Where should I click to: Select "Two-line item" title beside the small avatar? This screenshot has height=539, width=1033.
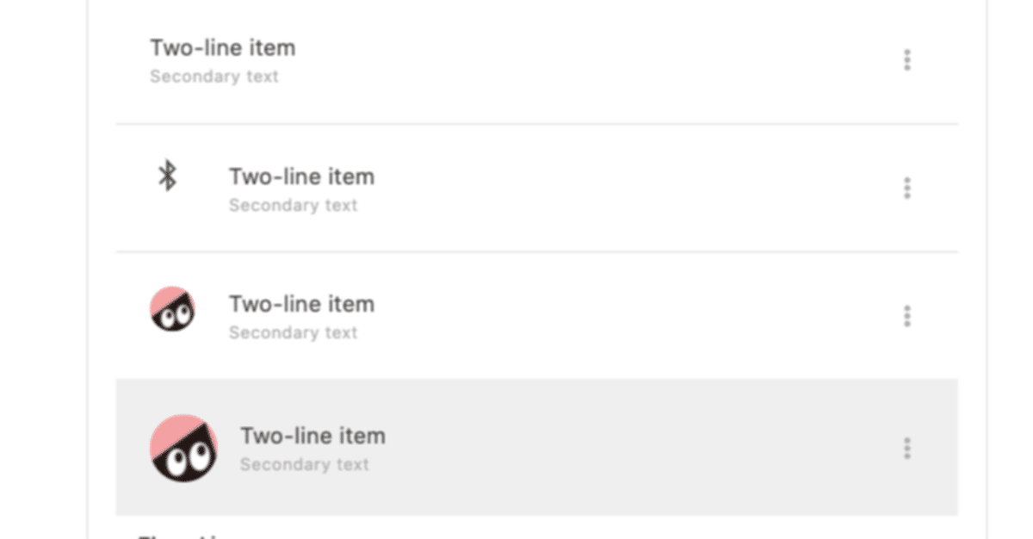(301, 304)
